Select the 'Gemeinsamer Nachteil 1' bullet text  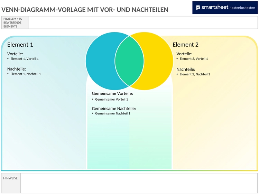(113, 113)
